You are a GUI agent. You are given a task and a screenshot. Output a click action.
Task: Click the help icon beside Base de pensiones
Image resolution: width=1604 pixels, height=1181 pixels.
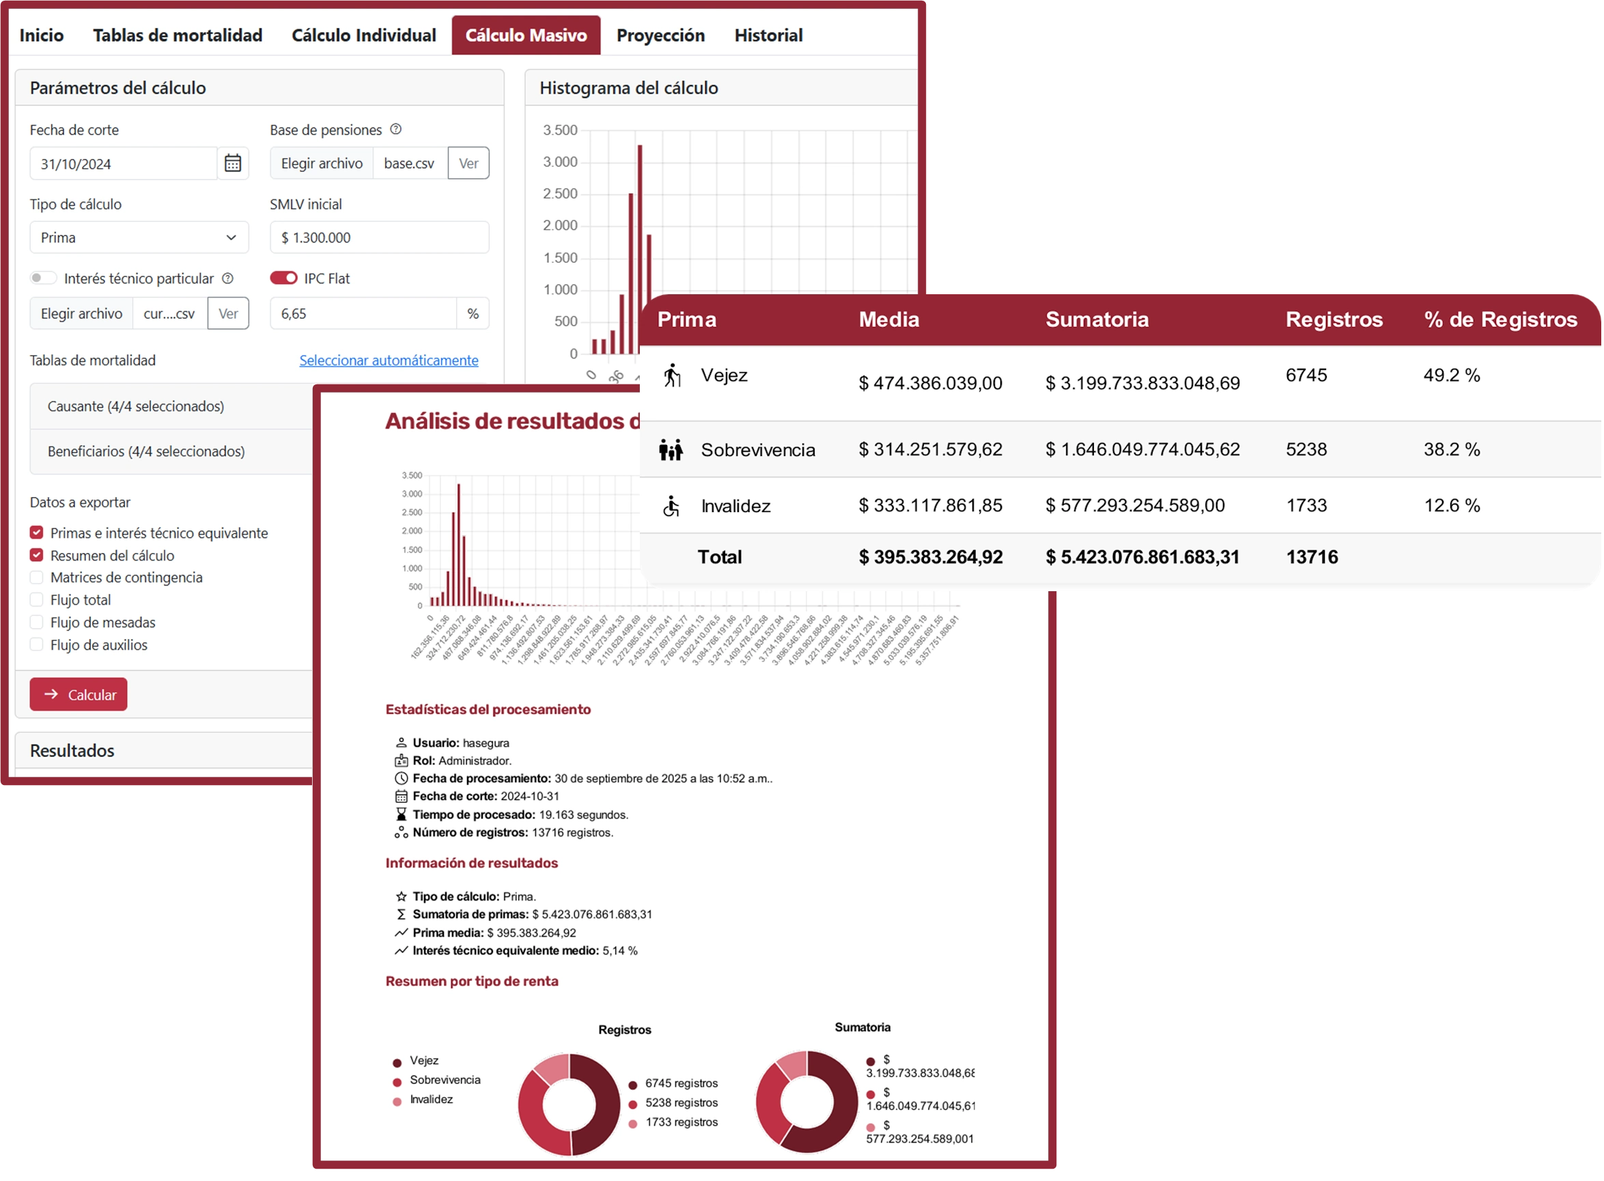396,130
